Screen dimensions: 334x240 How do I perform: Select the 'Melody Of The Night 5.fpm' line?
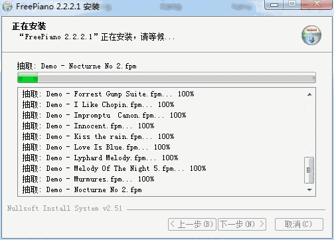tap(114, 168)
